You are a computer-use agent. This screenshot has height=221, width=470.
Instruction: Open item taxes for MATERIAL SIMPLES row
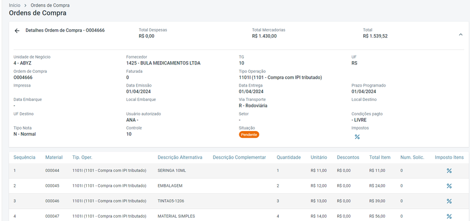pos(449,216)
